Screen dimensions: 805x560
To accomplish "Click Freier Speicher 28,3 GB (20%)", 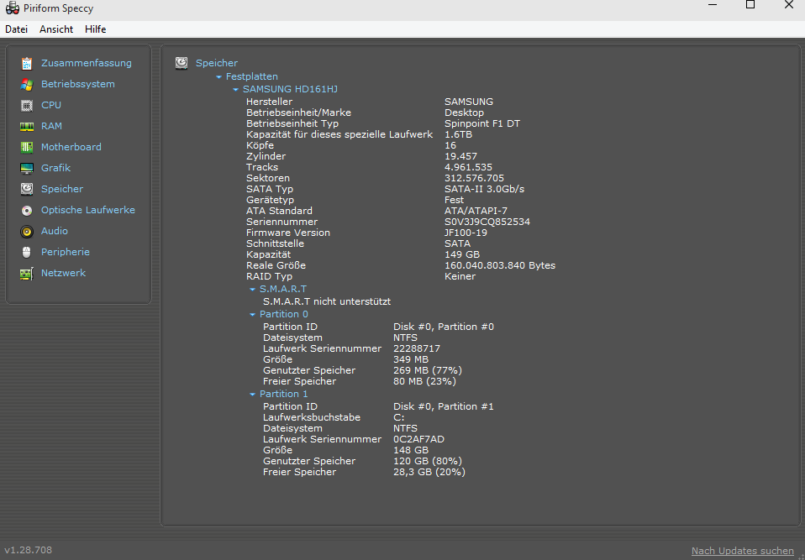I will pos(429,473).
